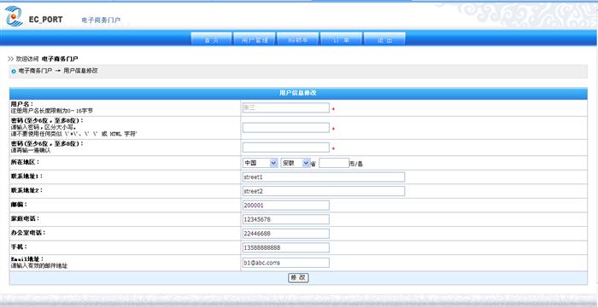Click the EC_PORT logo icon
The width and height of the screenshot is (598, 307).
[x=14, y=15]
